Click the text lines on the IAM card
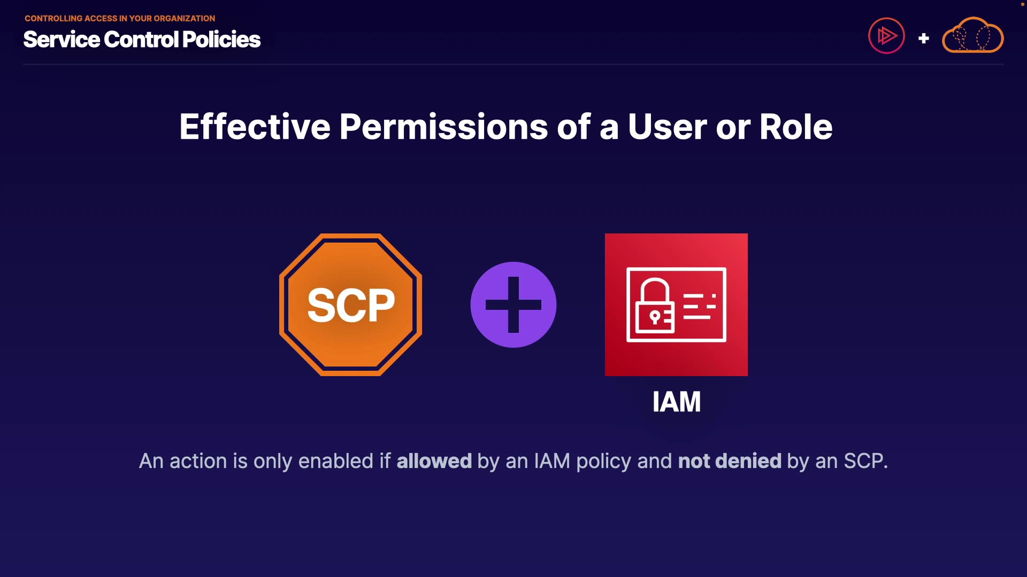The height and width of the screenshot is (577, 1027). point(699,306)
